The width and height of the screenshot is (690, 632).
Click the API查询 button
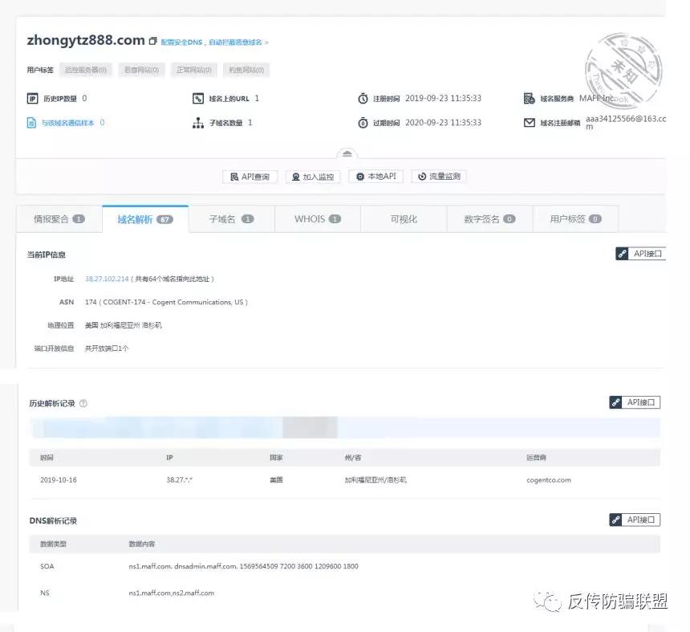(x=250, y=177)
